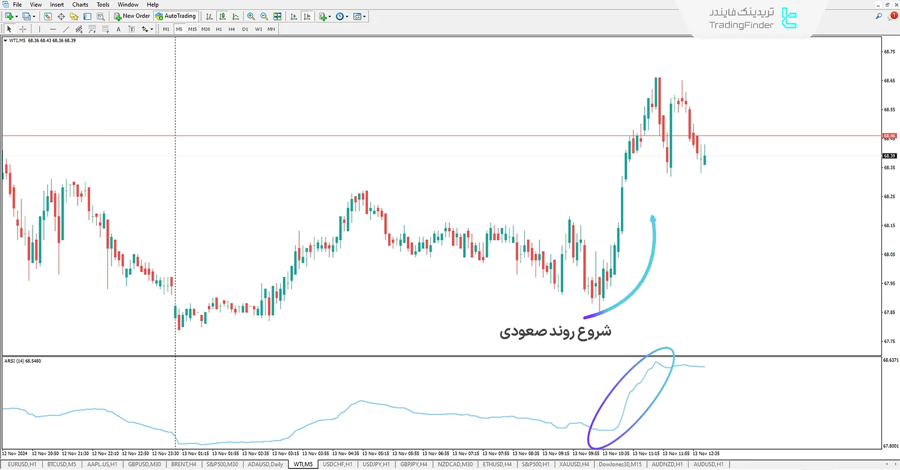Open the Periodicity clock dropdown

click(347, 16)
